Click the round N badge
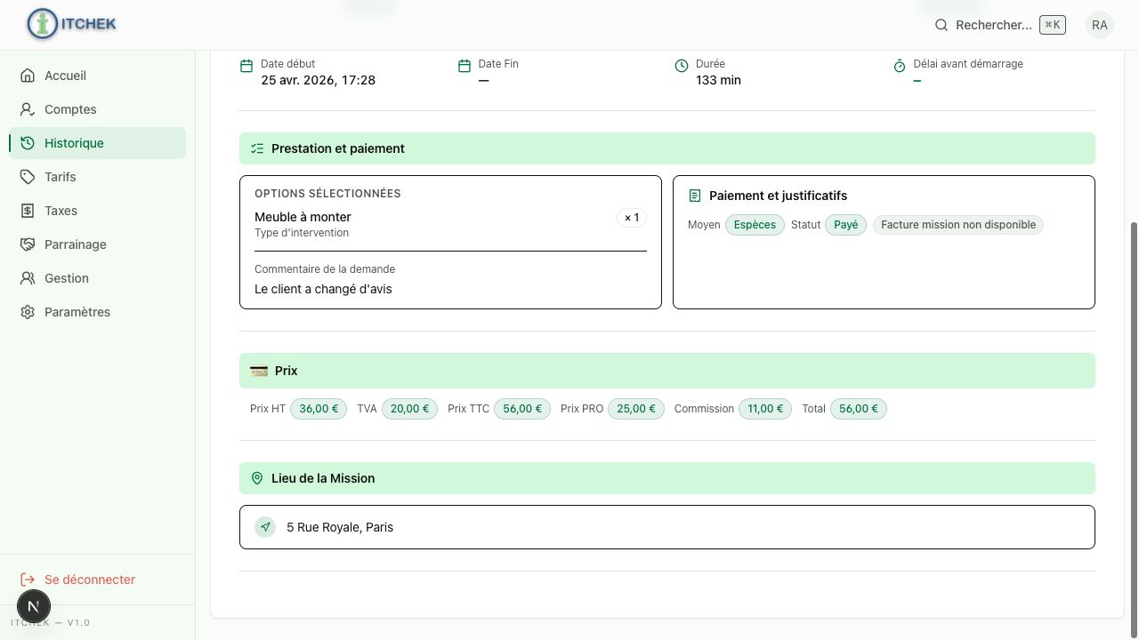 point(34,607)
